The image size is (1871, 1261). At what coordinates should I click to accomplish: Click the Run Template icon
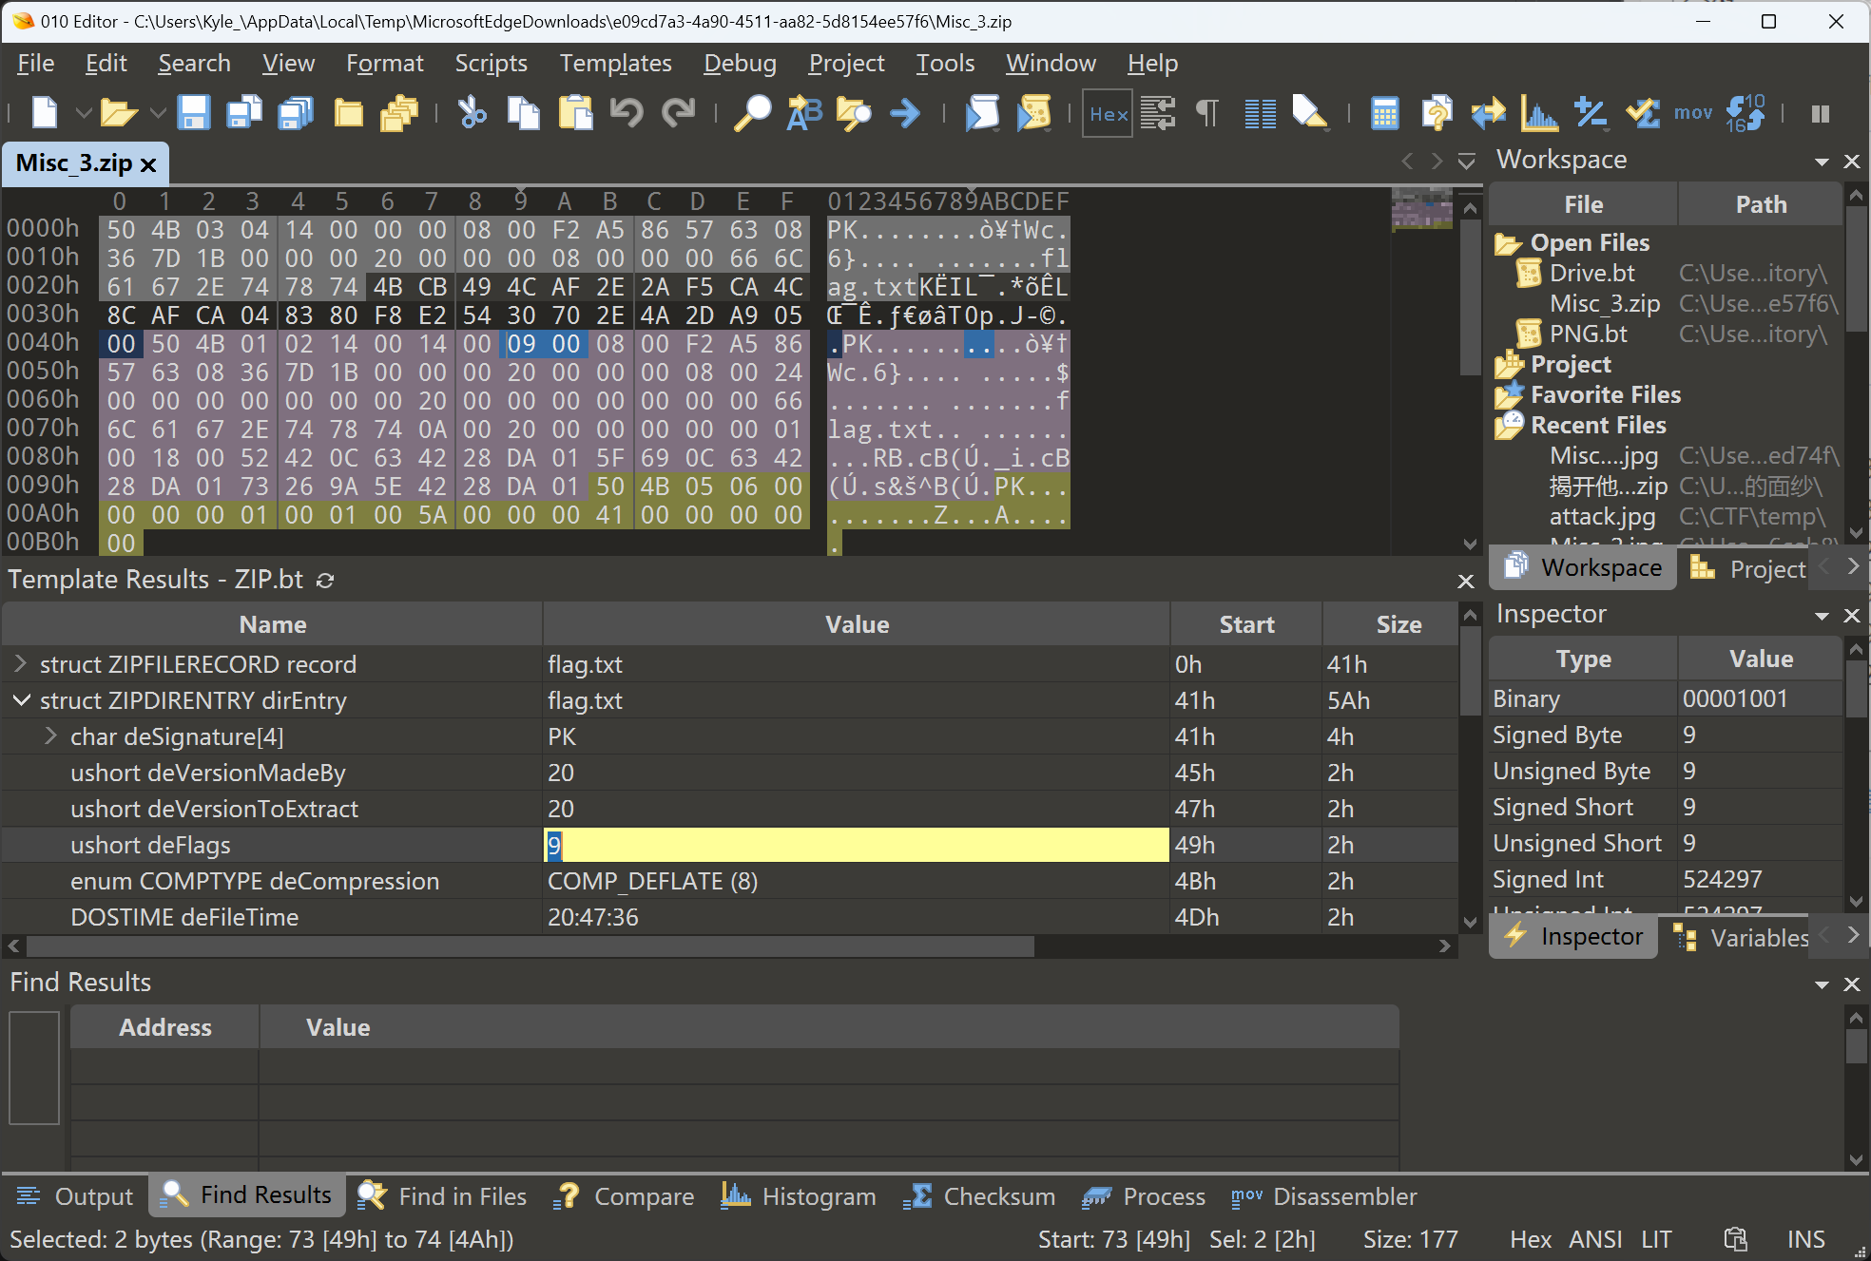1034,114
